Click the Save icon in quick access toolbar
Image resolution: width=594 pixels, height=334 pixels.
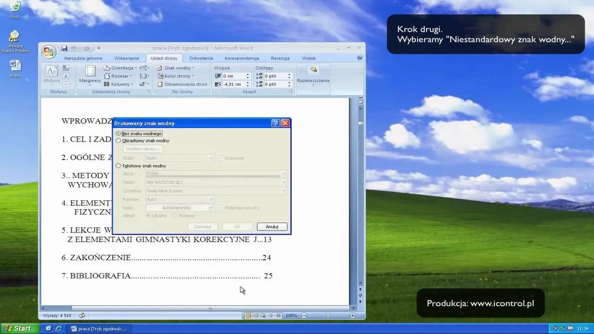65,48
